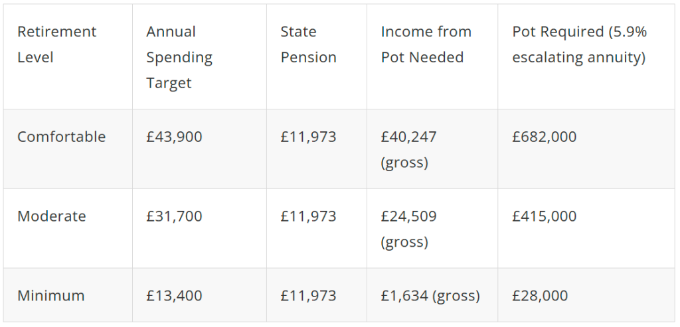The width and height of the screenshot is (680, 327).
Task: Select the Income from Pot Needed header
Action: [426, 44]
